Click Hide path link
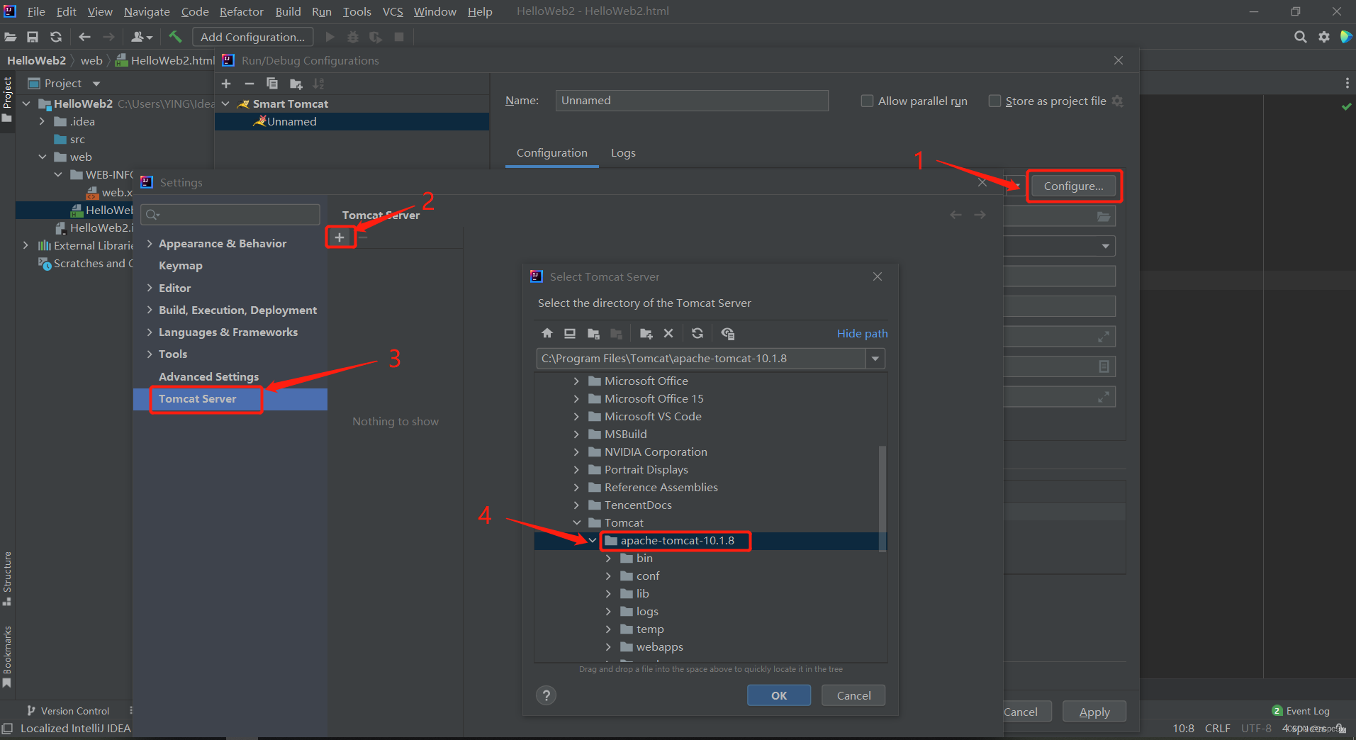The width and height of the screenshot is (1356, 740). (862, 333)
